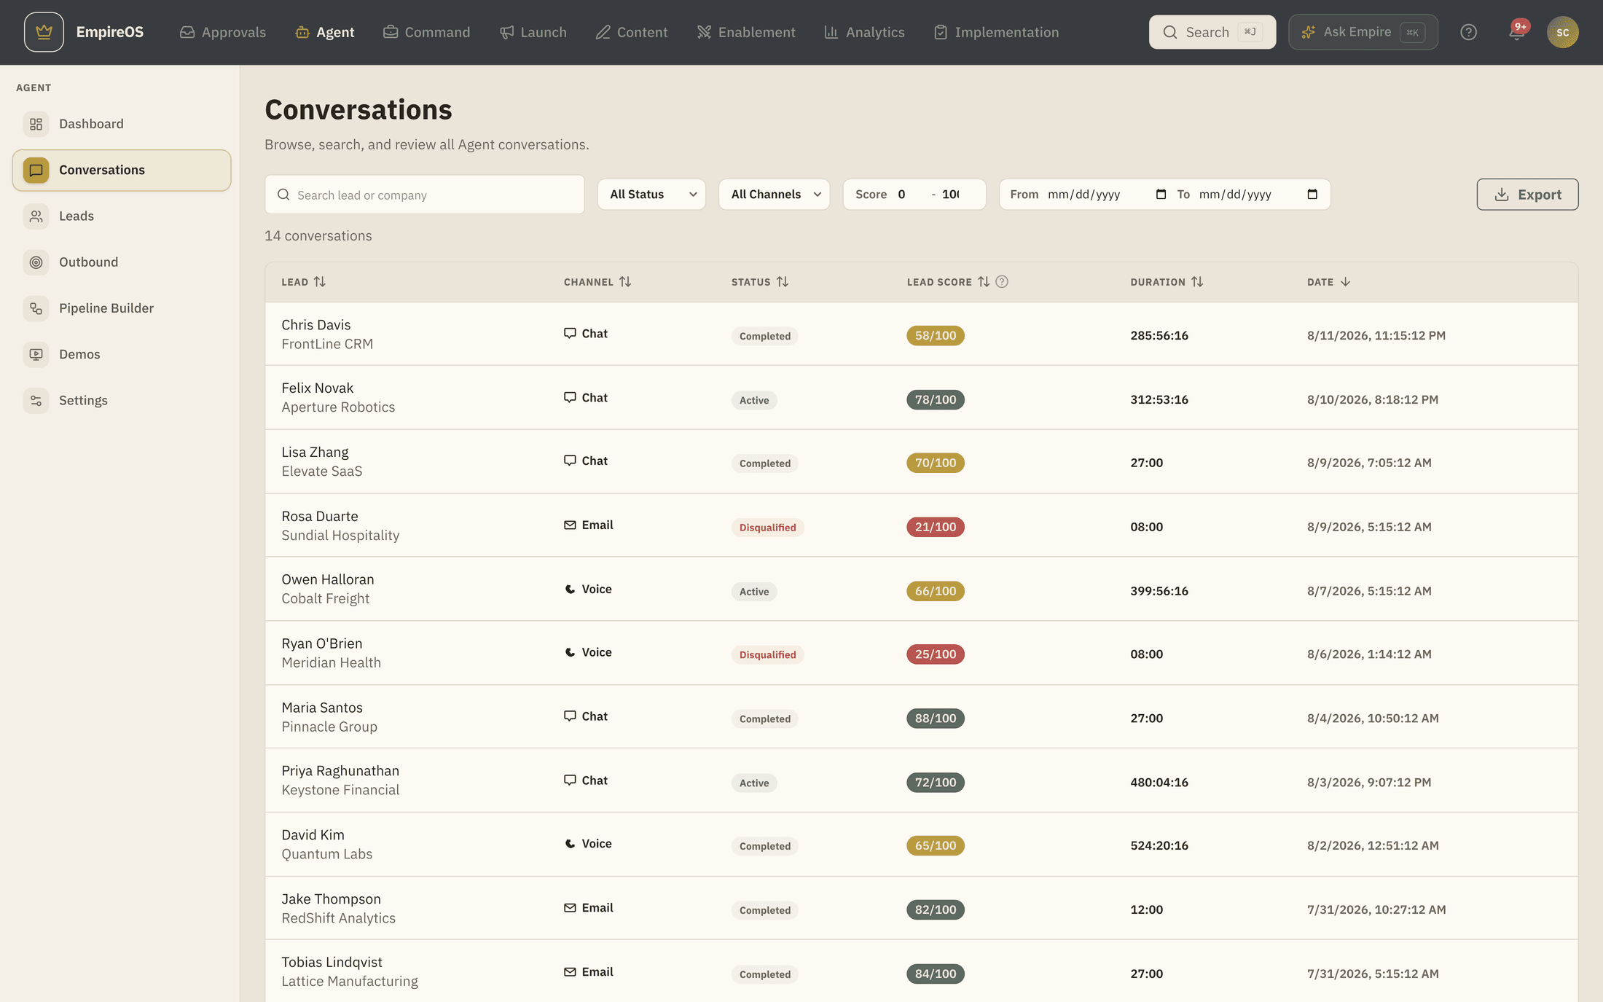Open the Analytics tab

[865, 32]
